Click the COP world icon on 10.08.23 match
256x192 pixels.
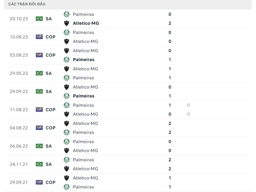pos(39,37)
